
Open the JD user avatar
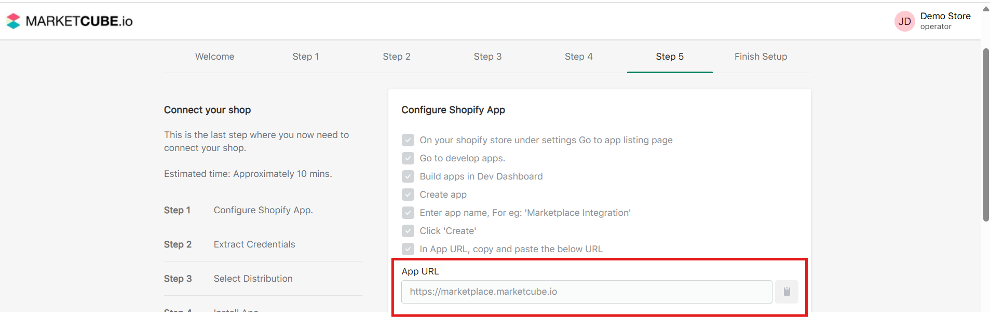pyautogui.click(x=904, y=21)
